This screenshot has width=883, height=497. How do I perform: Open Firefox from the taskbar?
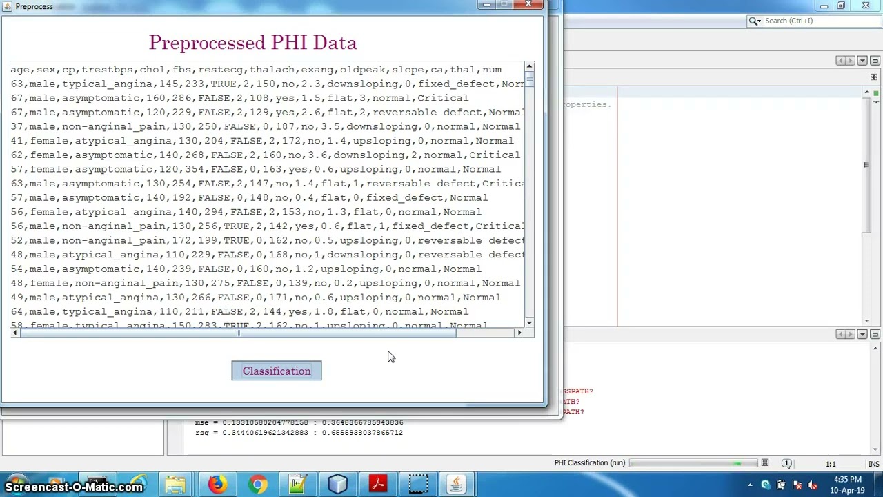pyautogui.click(x=217, y=484)
